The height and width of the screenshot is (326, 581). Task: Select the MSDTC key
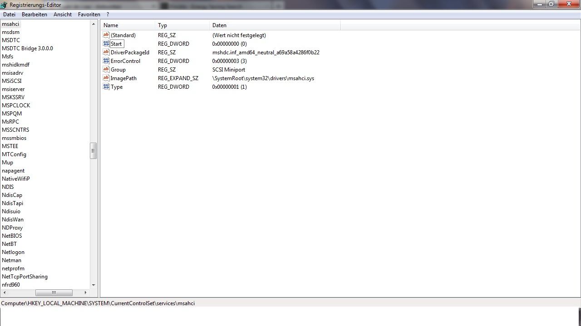click(x=11, y=40)
